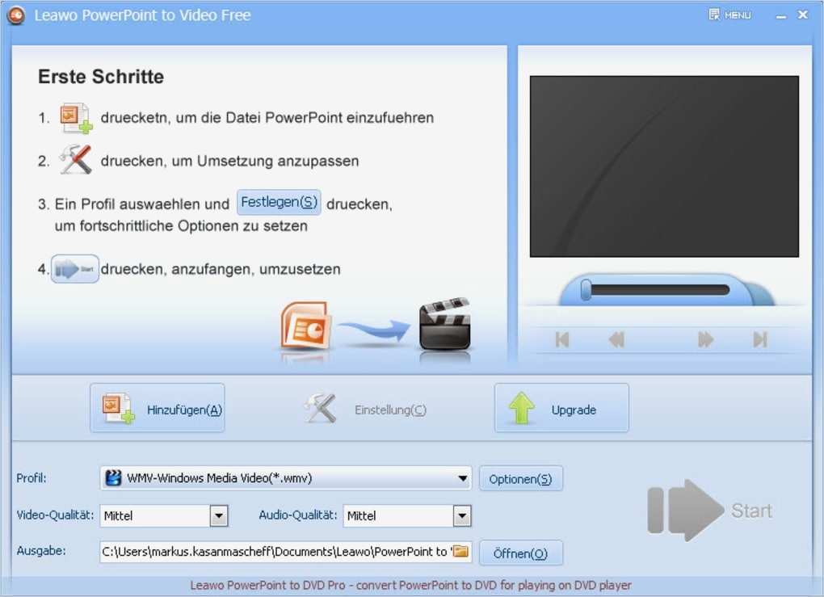The width and height of the screenshot is (824, 597).
Task: Select the Einstellung wrench icon
Action: click(320, 408)
